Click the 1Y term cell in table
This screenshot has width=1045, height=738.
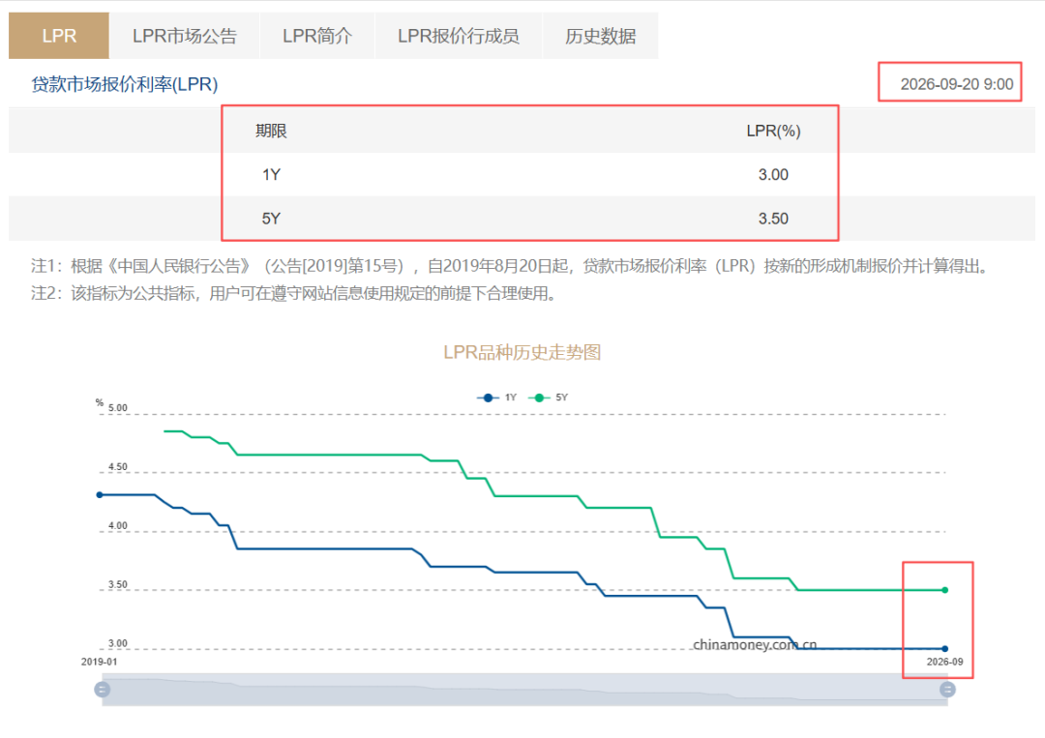(271, 174)
